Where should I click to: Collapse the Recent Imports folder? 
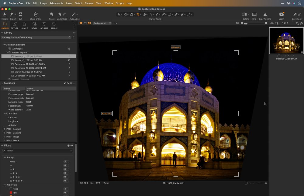tap(7, 52)
